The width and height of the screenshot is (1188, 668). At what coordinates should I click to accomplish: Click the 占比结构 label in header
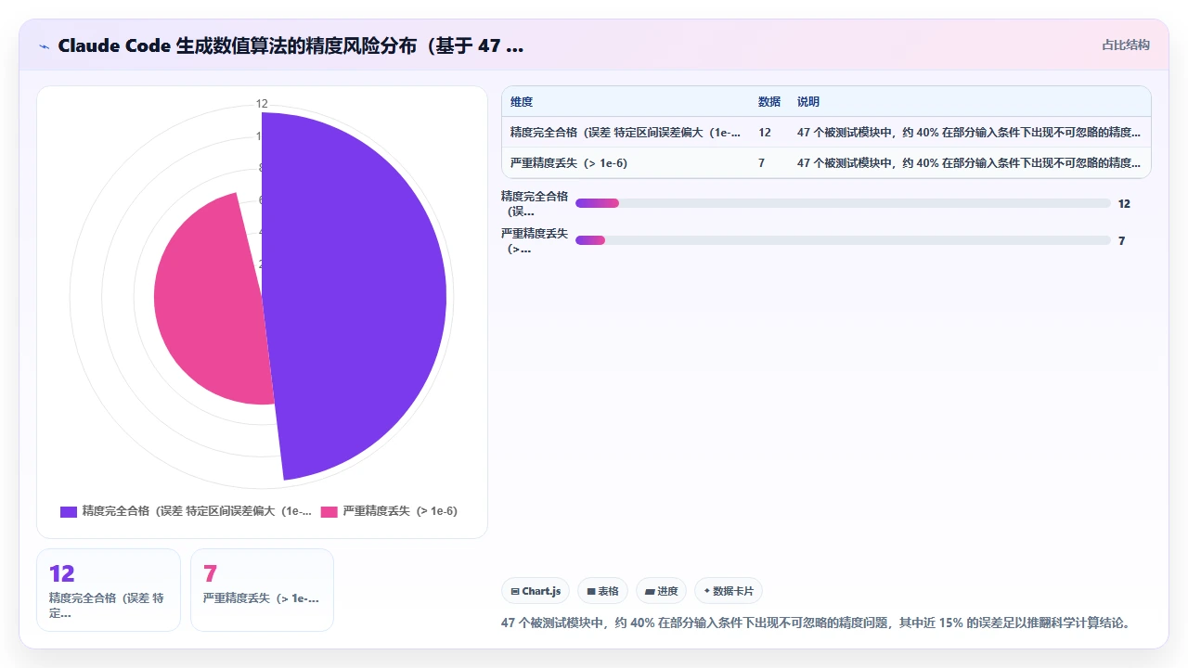coord(1125,45)
